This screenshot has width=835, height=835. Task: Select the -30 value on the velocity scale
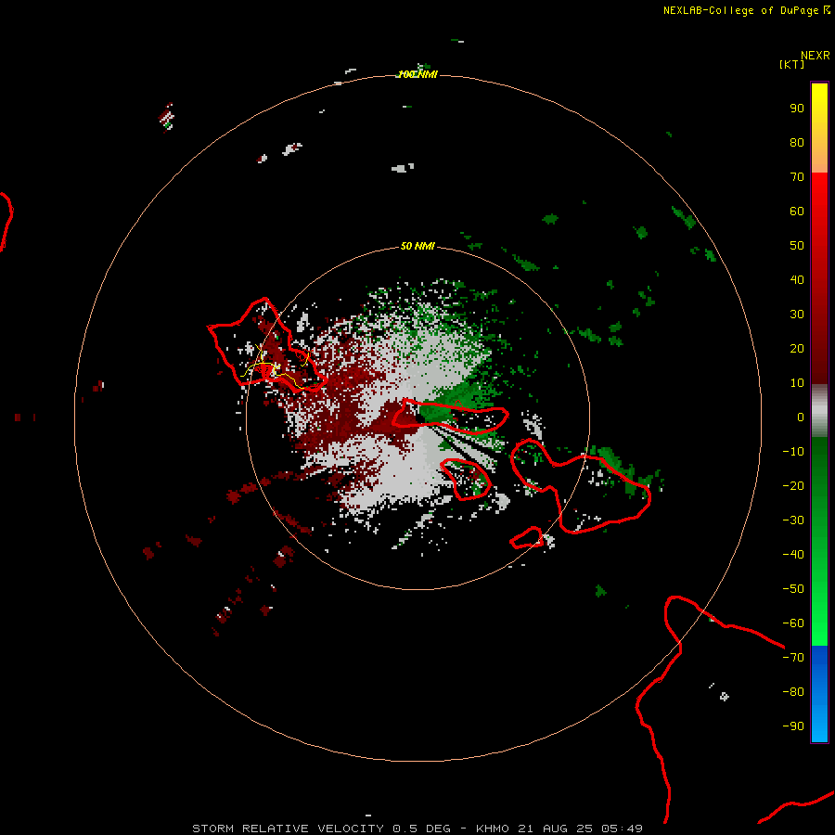793,520
